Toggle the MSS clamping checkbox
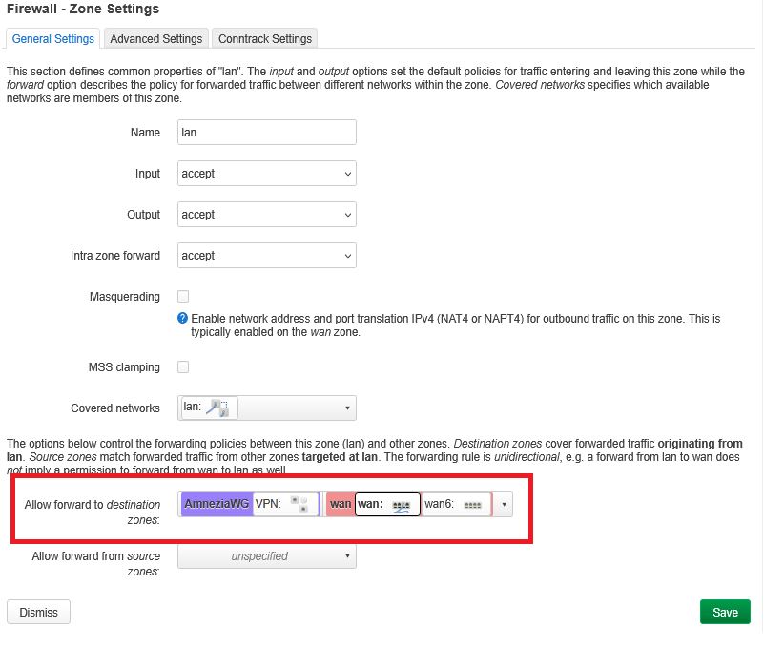Screen dimensions: 764x648 point(183,367)
